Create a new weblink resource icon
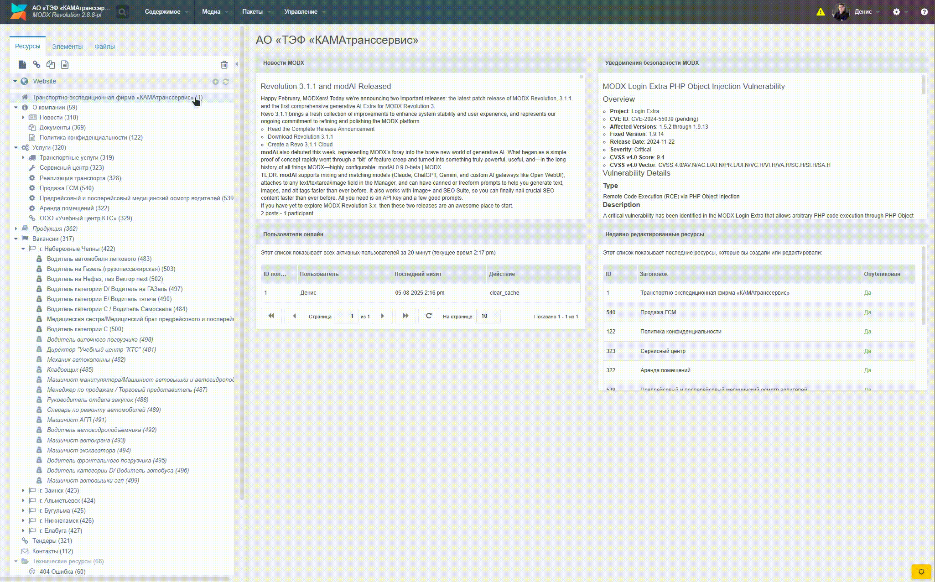This screenshot has height=582, width=935. [x=36, y=65]
